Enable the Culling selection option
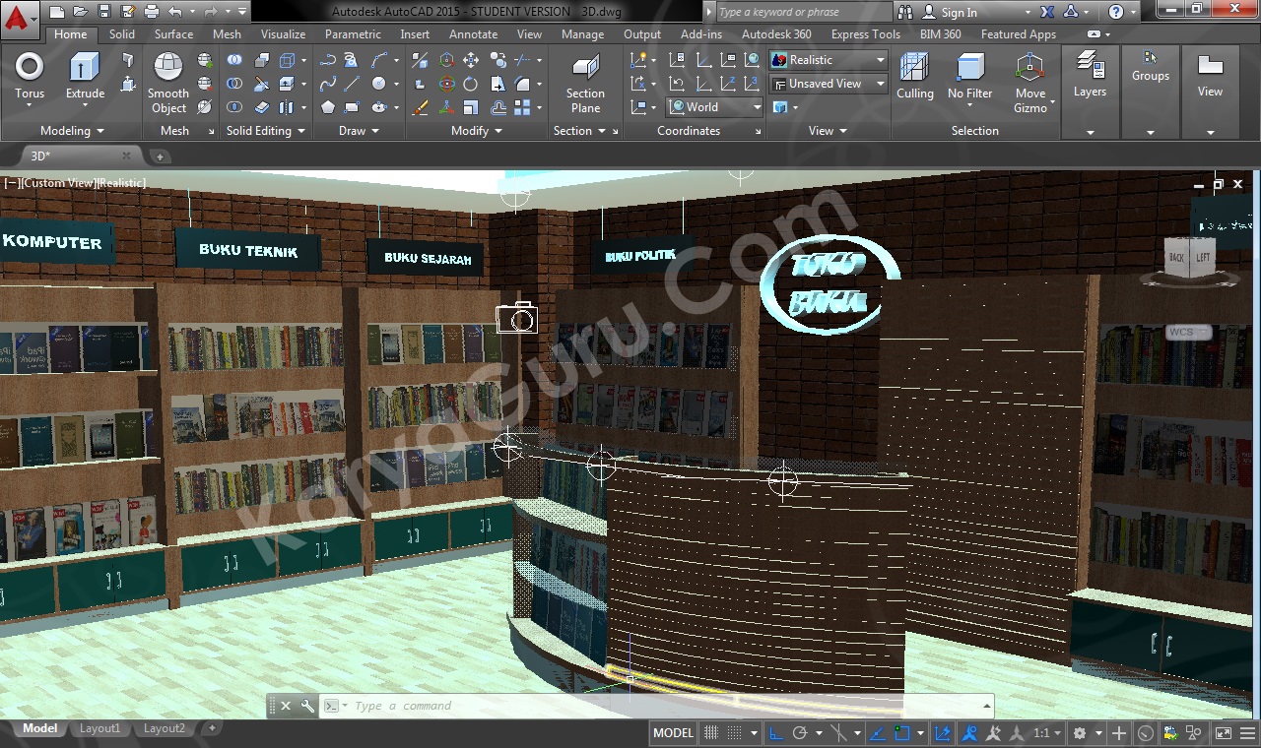The width and height of the screenshot is (1261, 748). click(x=914, y=76)
